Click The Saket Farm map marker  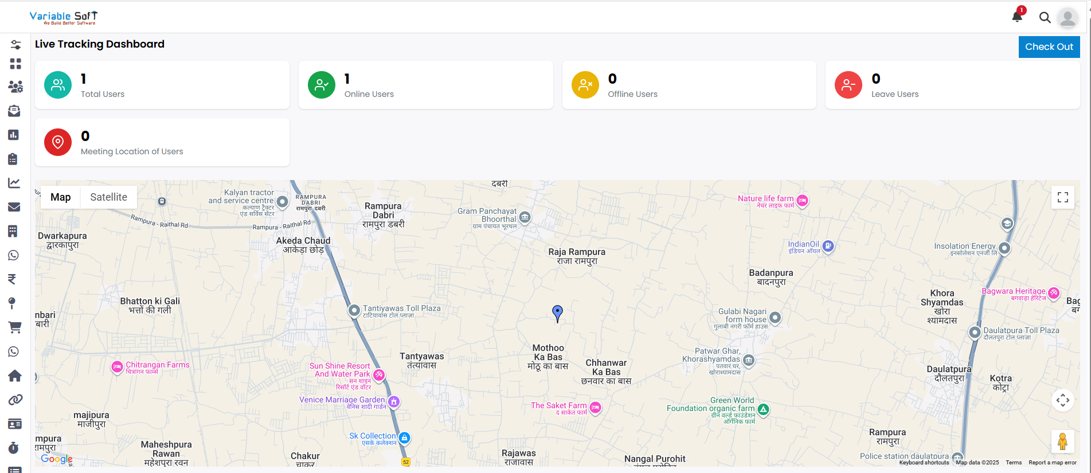point(596,408)
